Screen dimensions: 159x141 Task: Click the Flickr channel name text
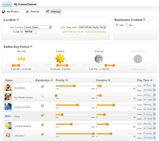(x=17, y=117)
